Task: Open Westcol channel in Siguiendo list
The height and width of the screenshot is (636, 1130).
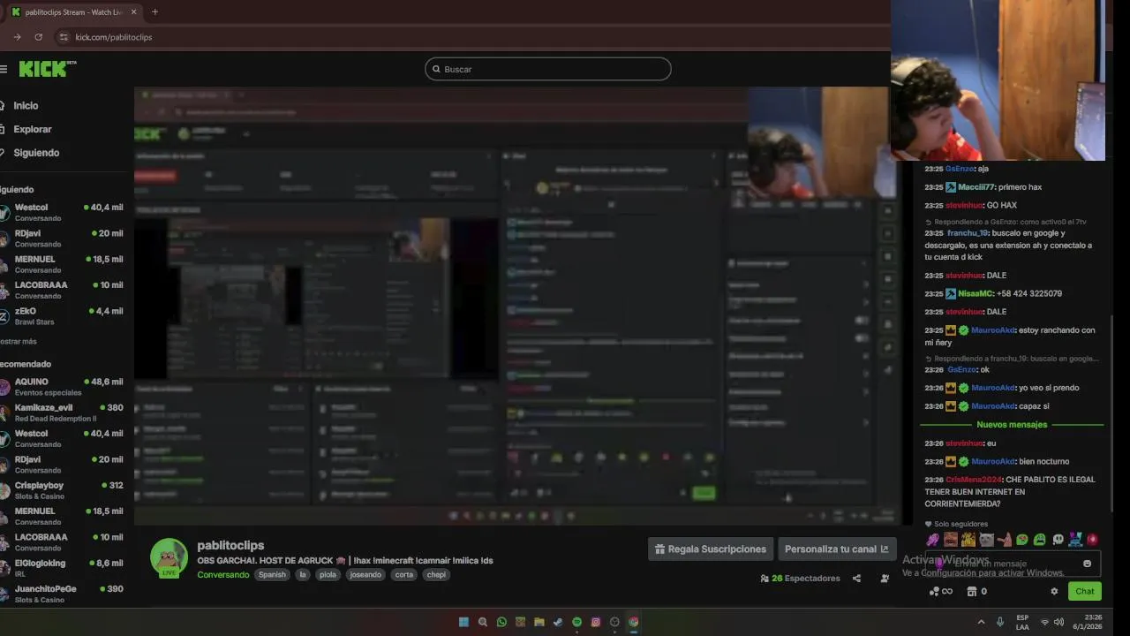Action: (62, 212)
